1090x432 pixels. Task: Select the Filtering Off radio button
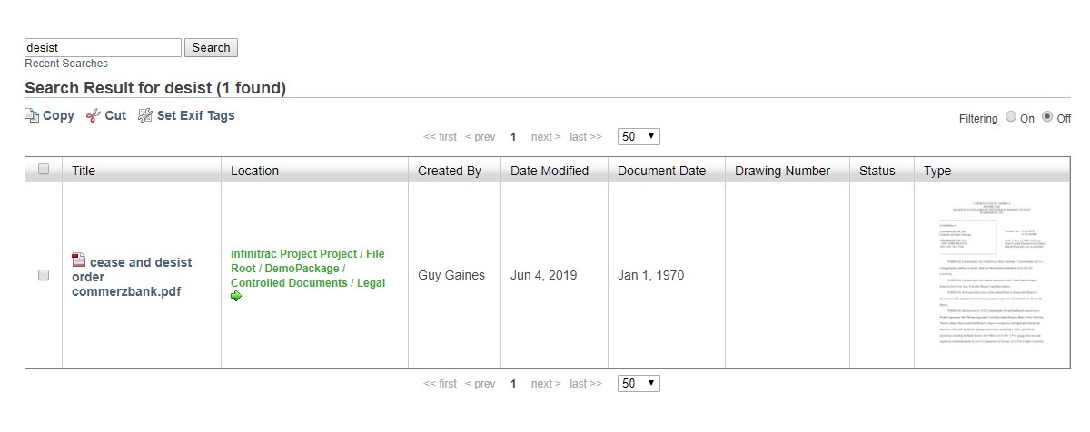click(x=1047, y=118)
